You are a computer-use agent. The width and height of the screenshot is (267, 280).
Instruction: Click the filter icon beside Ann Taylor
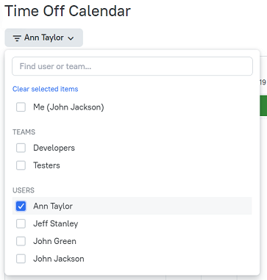[17, 38]
